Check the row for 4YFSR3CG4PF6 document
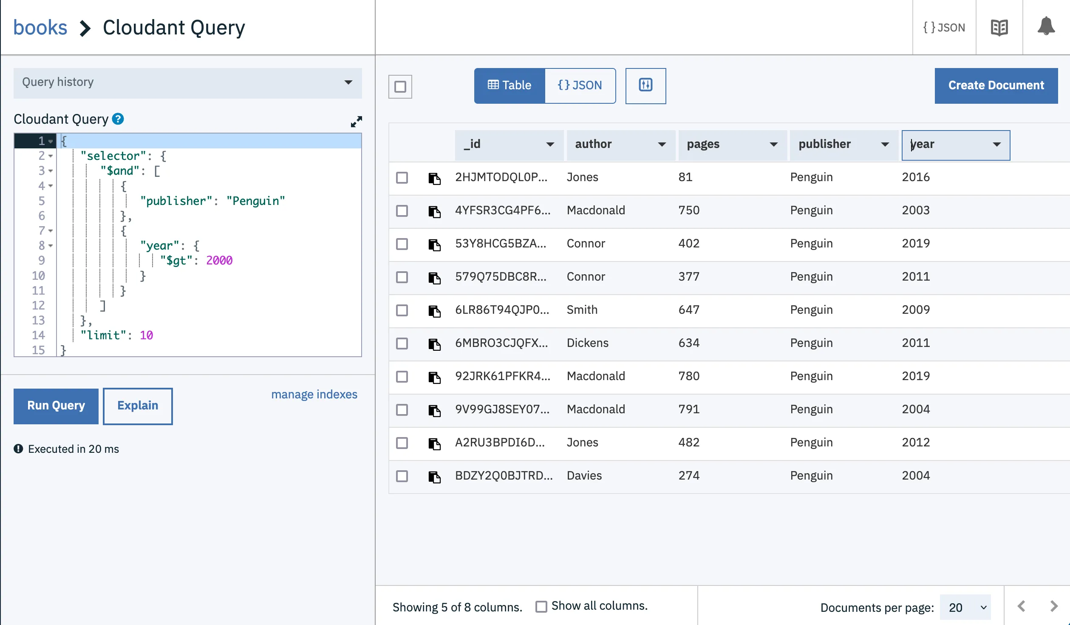1070x625 pixels. (402, 210)
